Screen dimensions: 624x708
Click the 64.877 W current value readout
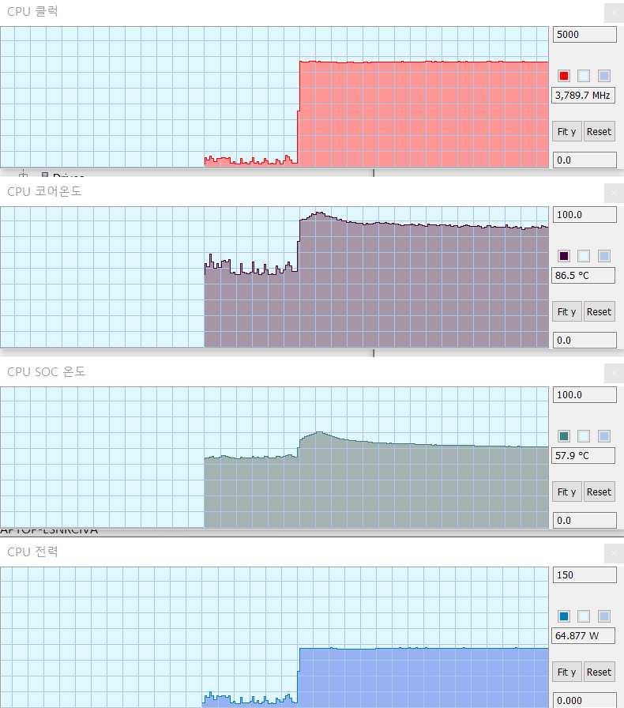[x=583, y=636]
